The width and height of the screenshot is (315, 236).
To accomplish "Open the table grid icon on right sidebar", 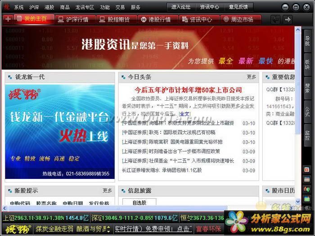I will (x=307, y=179).
